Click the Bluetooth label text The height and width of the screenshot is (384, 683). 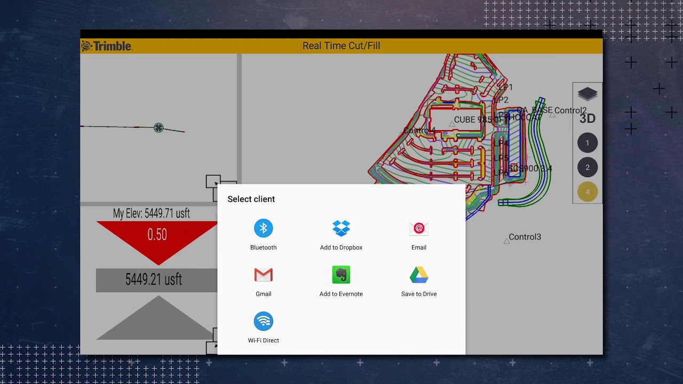pyautogui.click(x=263, y=247)
